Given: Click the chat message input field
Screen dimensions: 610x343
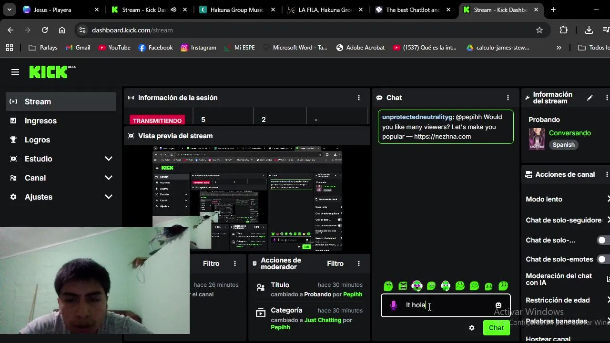Looking at the screenshot, I should click(446, 305).
